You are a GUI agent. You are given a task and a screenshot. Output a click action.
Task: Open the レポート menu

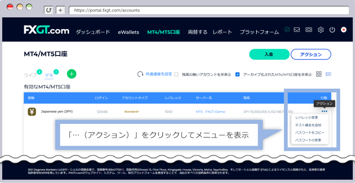[223, 32]
